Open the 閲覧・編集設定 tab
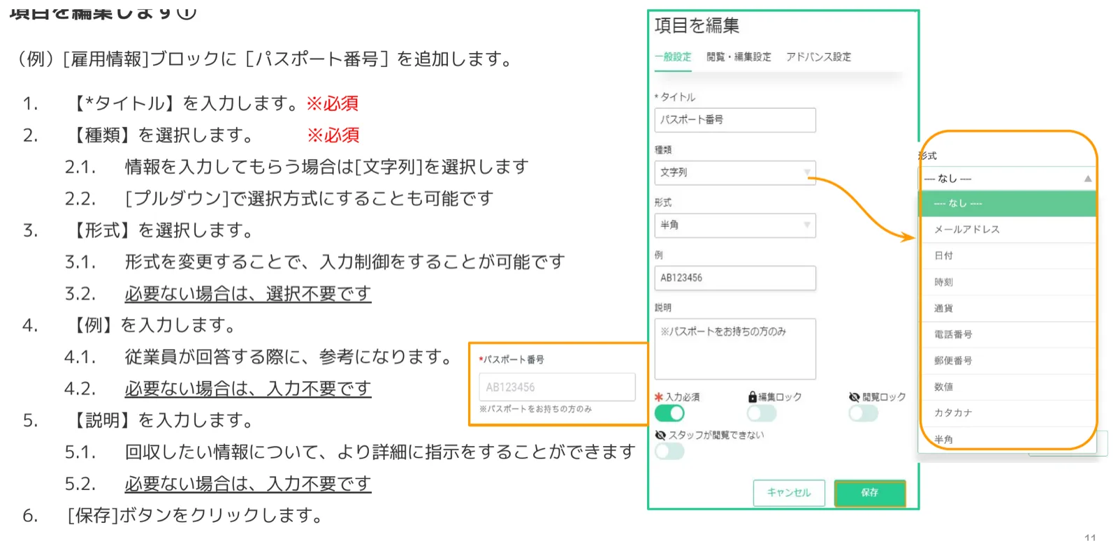1118x550 pixels. 739,57
